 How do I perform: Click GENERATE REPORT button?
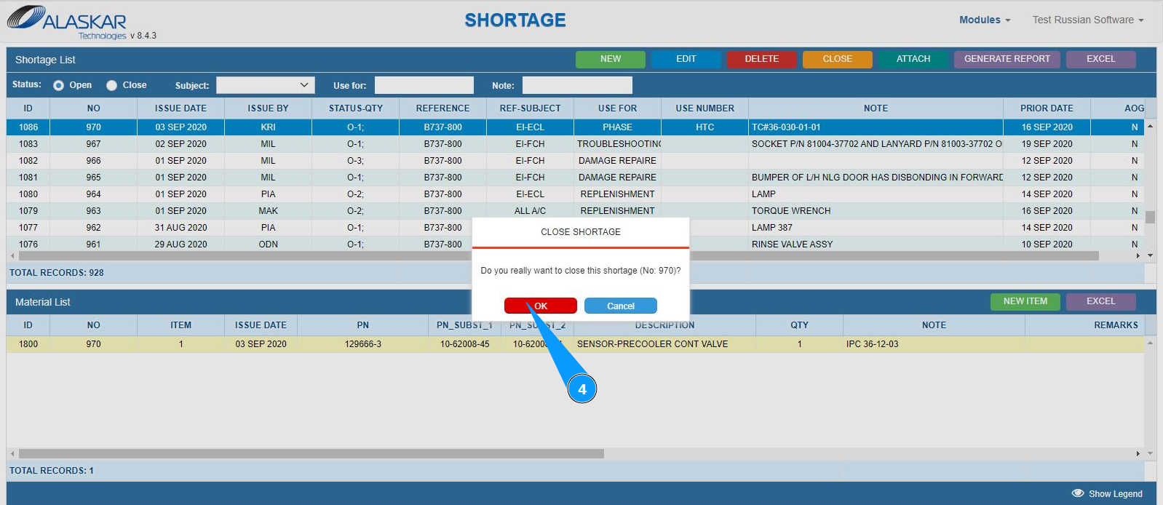coord(1007,59)
